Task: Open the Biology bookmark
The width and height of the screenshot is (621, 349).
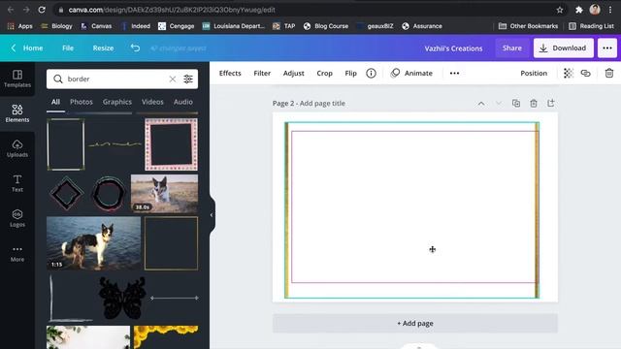Action: coord(56,26)
